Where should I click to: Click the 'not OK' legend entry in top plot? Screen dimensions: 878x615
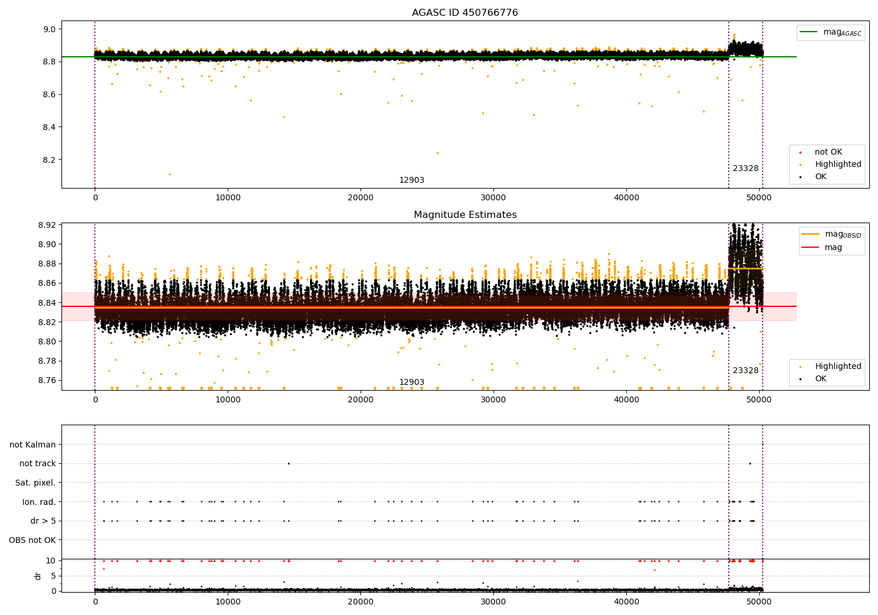(828, 152)
